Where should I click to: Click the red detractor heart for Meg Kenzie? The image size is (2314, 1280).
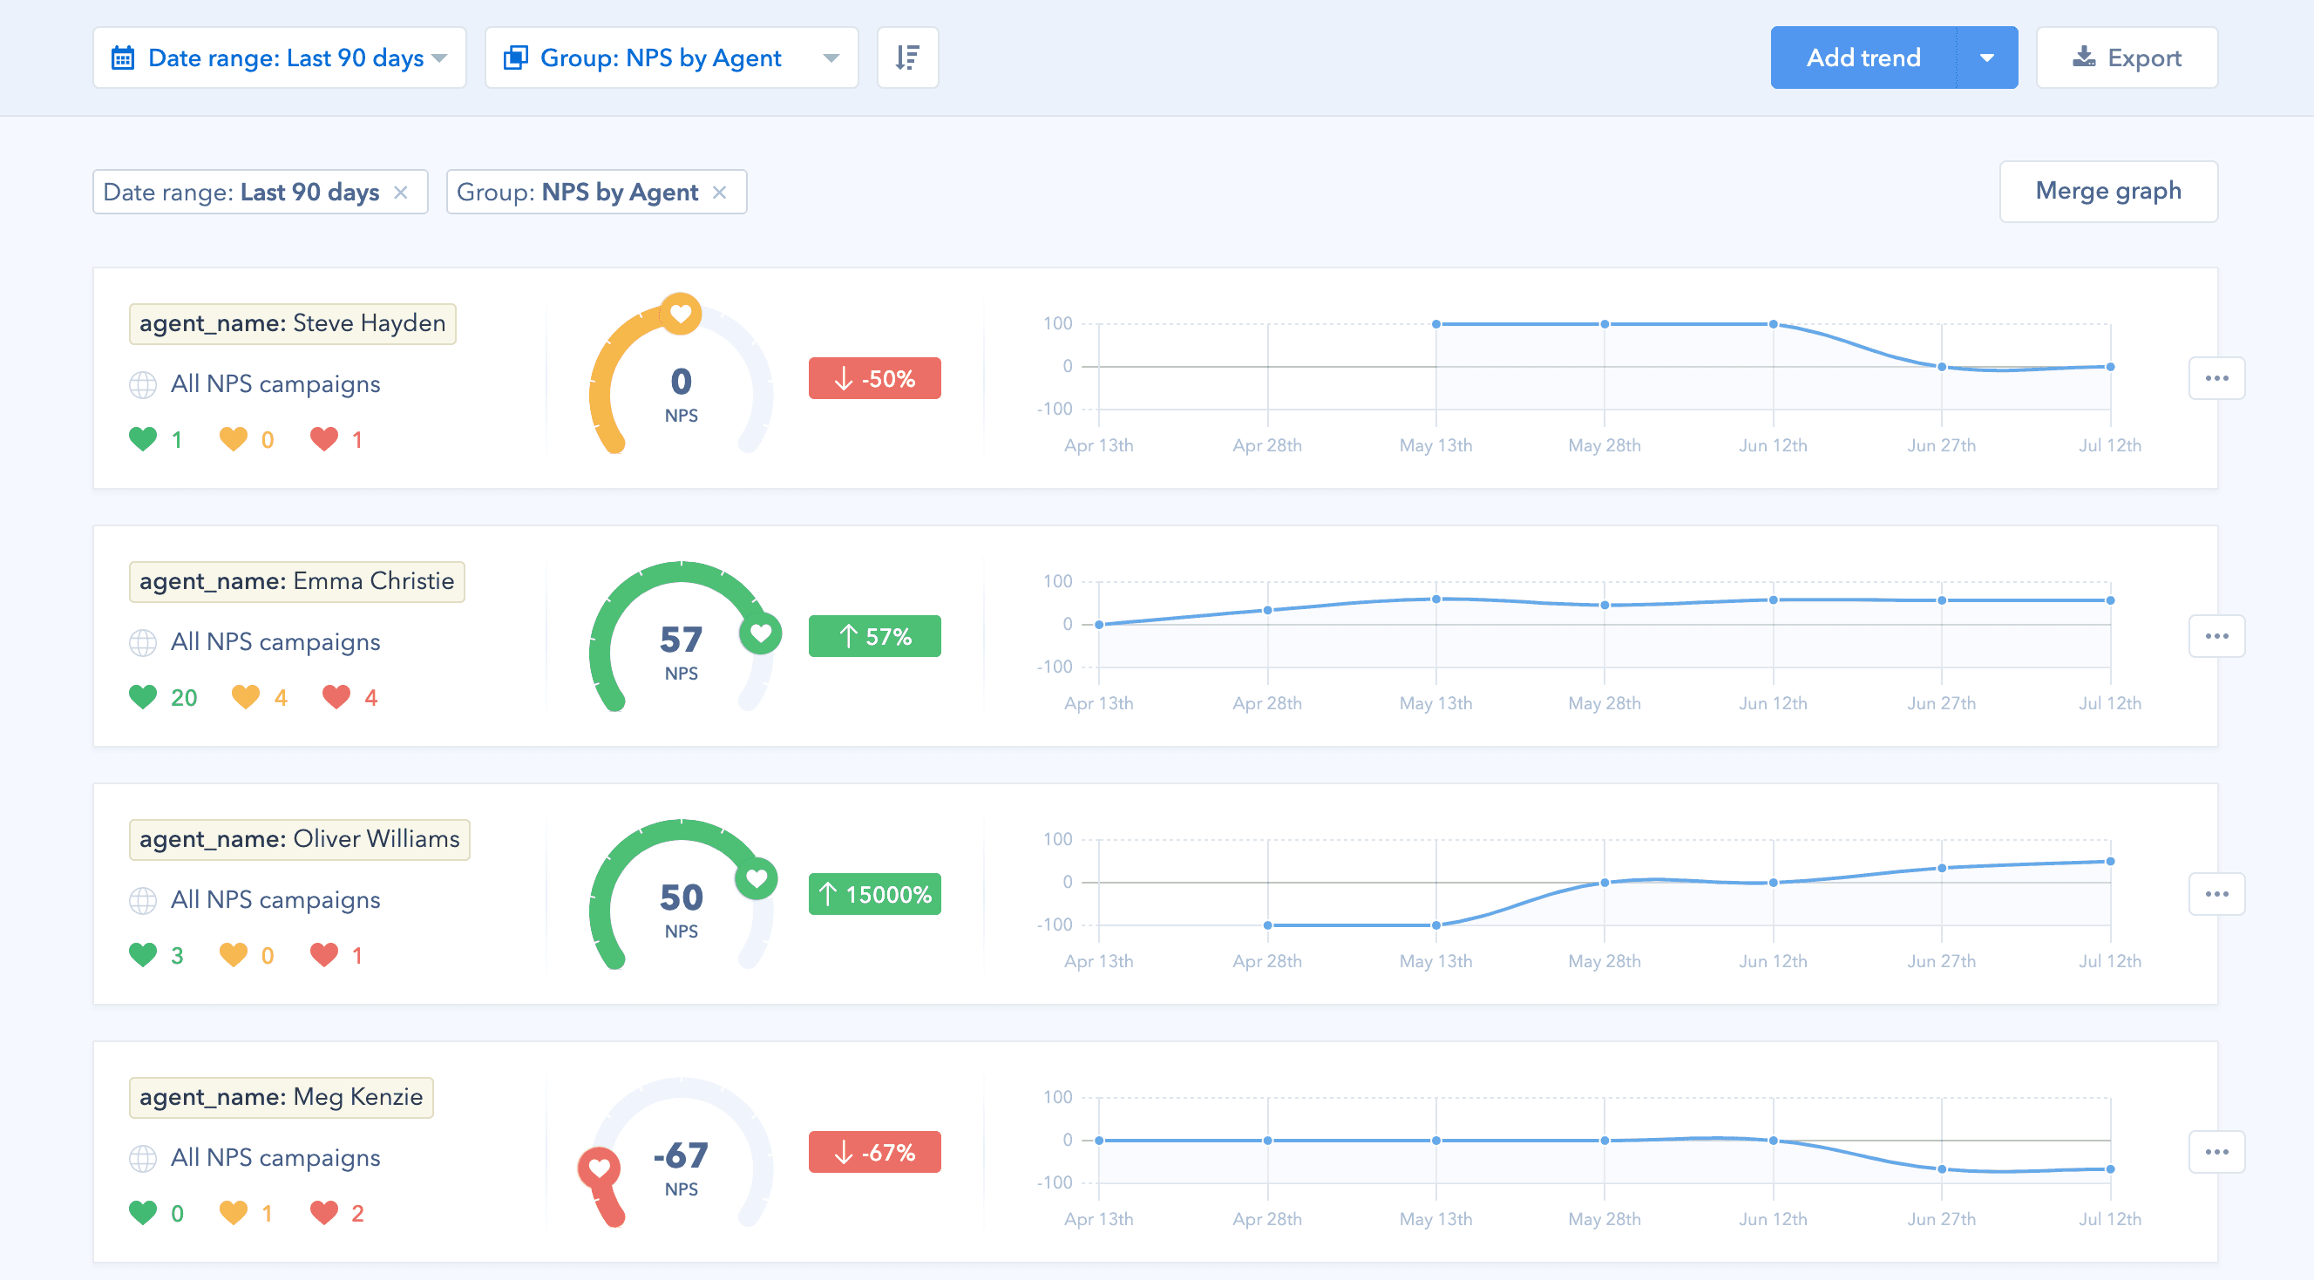(326, 1212)
